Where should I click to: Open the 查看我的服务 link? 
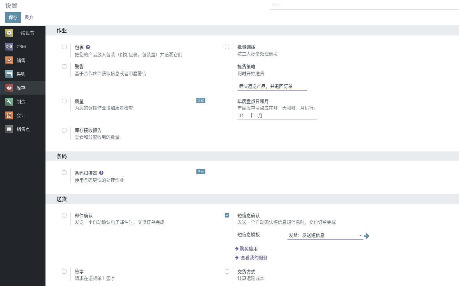pos(251,258)
